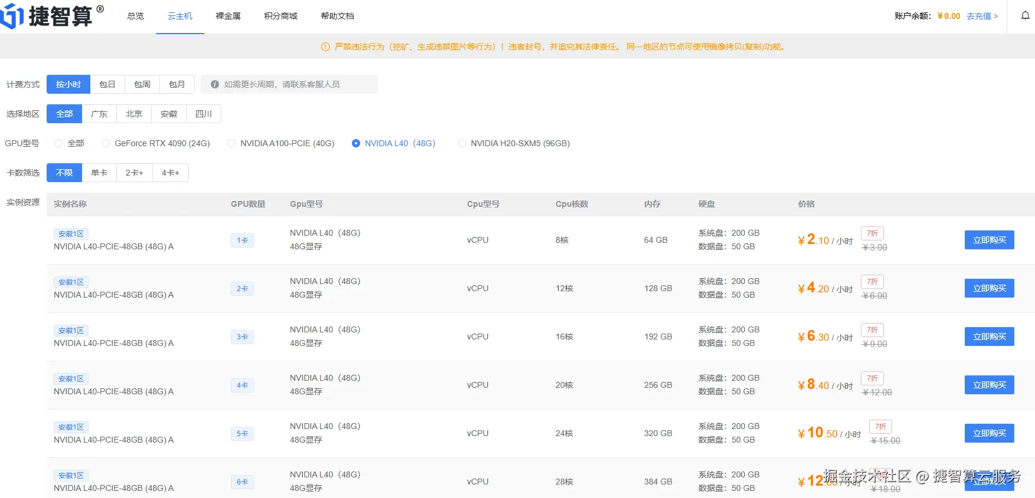Screen dimensions: 1035x498
Task: Click the 4卡 GPU count badge
Action: [x=242, y=385]
